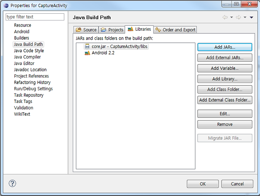The image size is (260, 196).
Task: Open Java Code Style page
Action: tap(29, 51)
